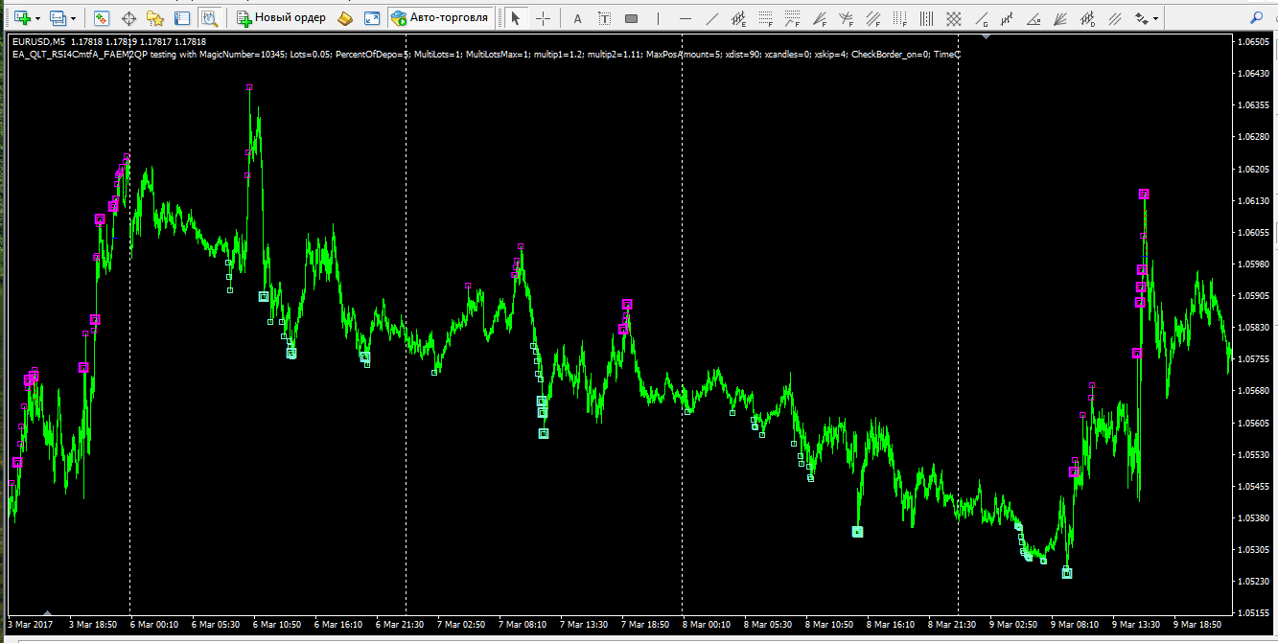1278x643 pixels.
Task: Click the Новый ордер button
Action: (x=281, y=17)
